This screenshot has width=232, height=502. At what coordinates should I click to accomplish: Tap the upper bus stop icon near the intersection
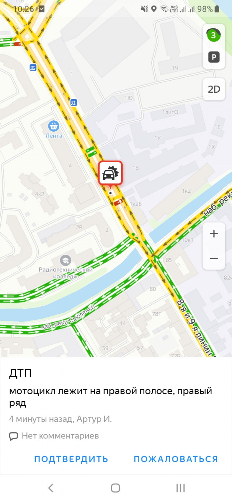[33, 67]
